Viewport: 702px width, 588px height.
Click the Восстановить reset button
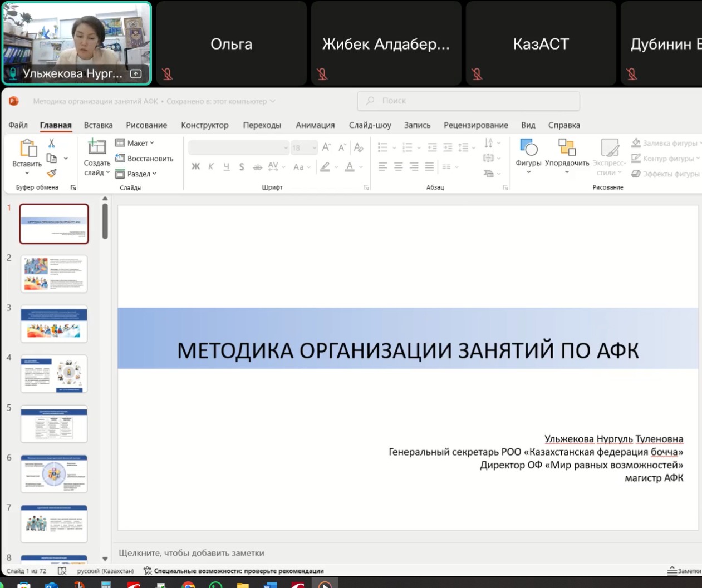coord(144,159)
